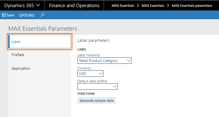Open the search magnifier in action bar

pos(42,15)
